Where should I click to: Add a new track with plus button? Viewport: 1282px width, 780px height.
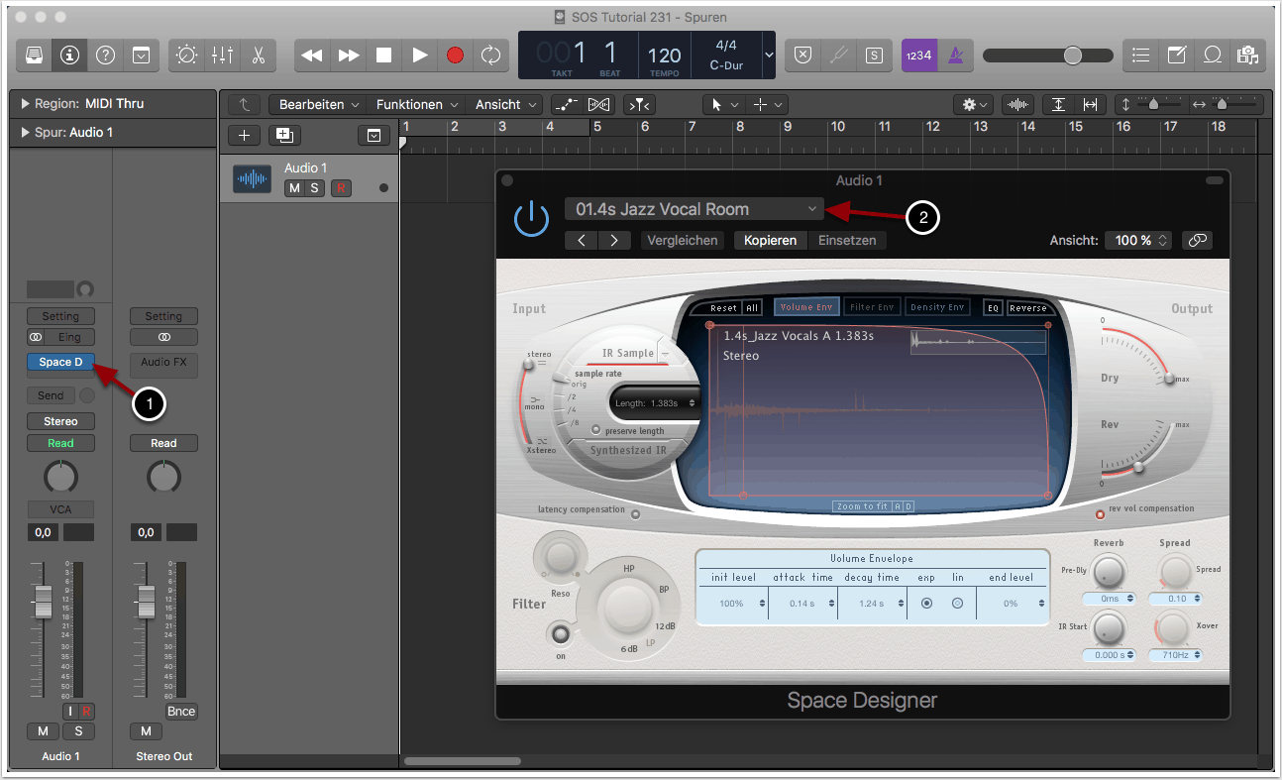pos(245,136)
